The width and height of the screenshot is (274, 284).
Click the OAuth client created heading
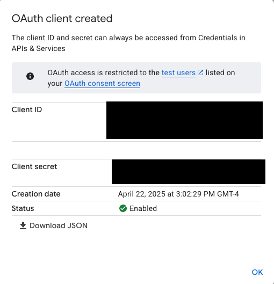[62, 18]
